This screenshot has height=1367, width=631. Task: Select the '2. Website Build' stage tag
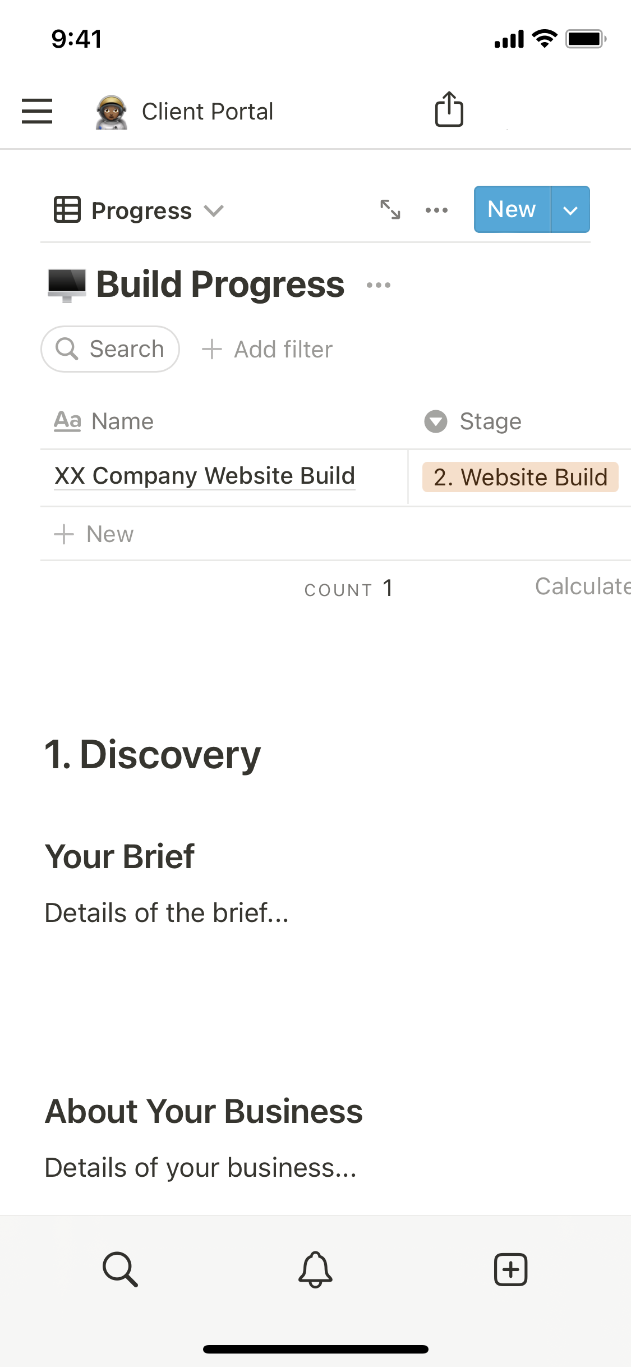pos(520,477)
